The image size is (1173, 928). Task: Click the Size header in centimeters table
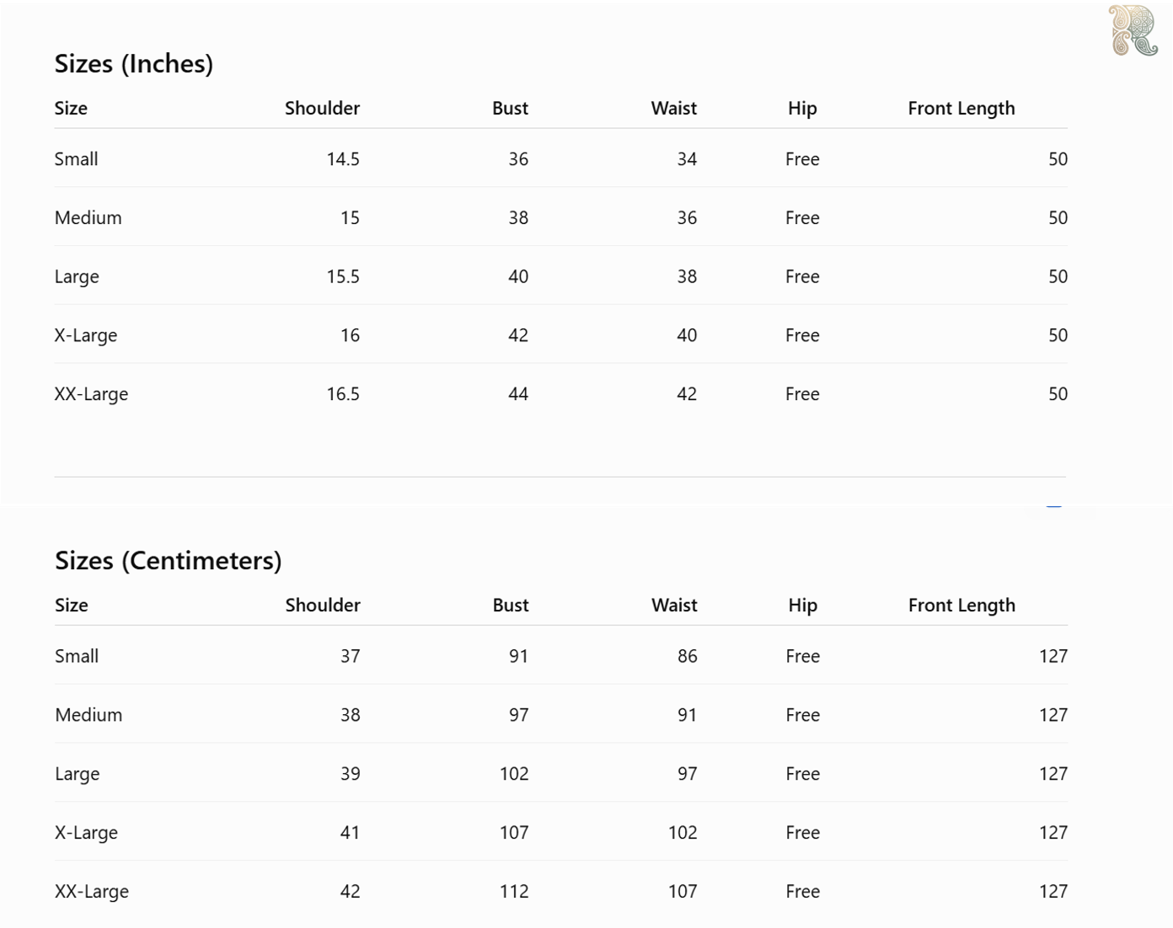pyautogui.click(x=72, y=605)
